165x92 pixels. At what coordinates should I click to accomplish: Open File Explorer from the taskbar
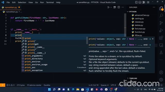[78, 89]
